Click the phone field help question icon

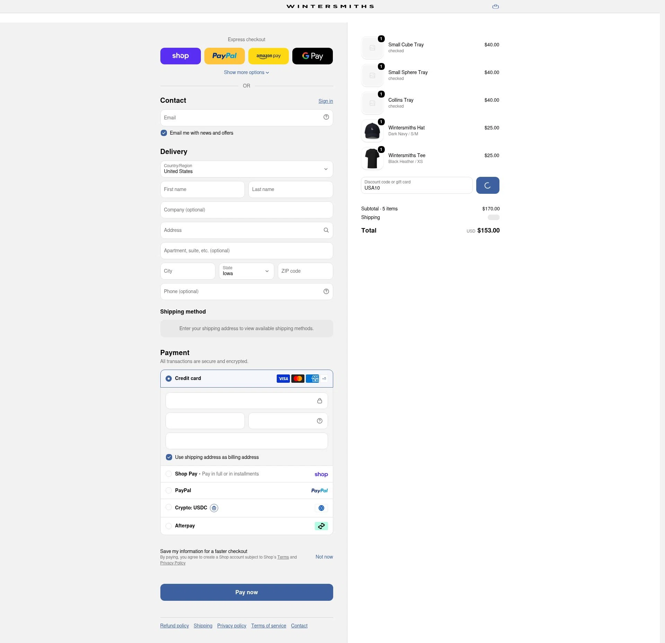(x=326, y=291)
